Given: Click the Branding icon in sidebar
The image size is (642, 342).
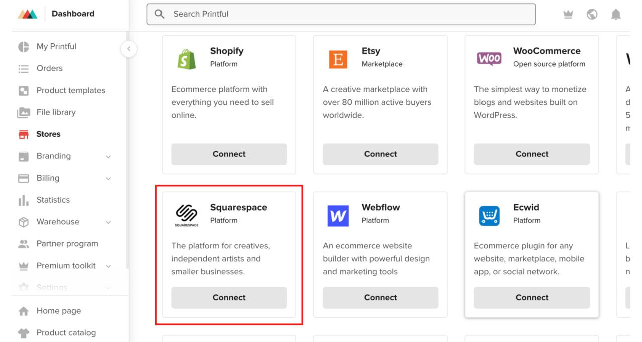Looking at the screenshot, I should pyautogui.click(x=24, y=157).
